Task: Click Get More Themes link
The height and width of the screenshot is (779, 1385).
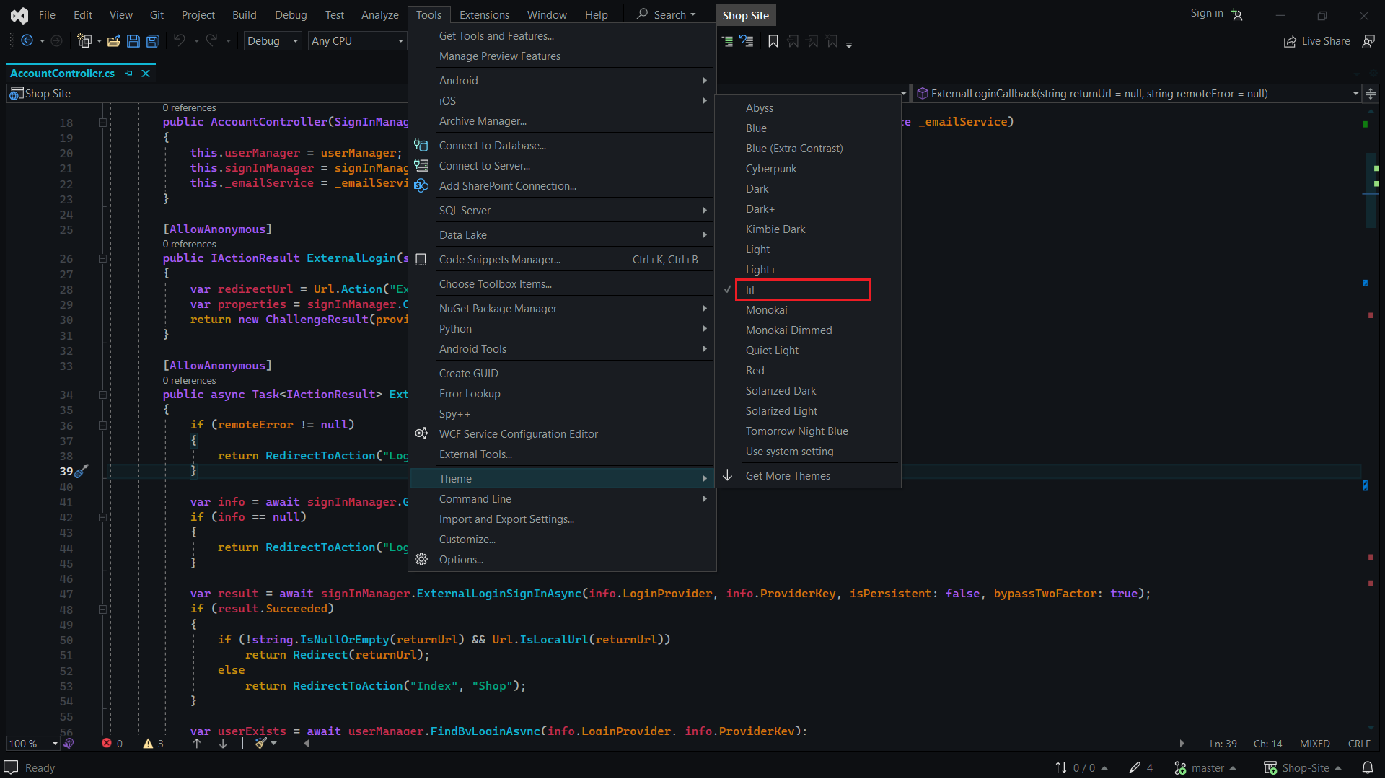Action: coord(788,476)
